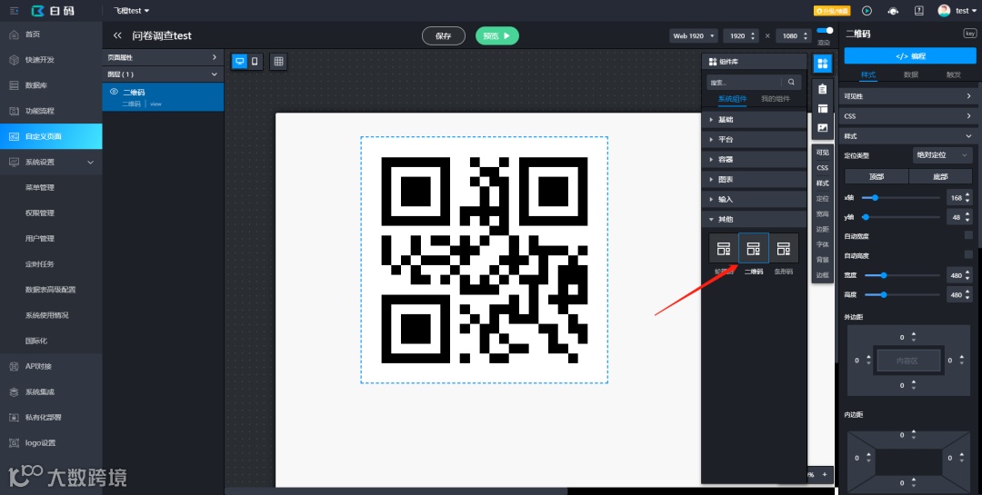Expand the 图表 component group
This screenshot has width=982, height=495.
pyautogui.click(x=754, y=180)
